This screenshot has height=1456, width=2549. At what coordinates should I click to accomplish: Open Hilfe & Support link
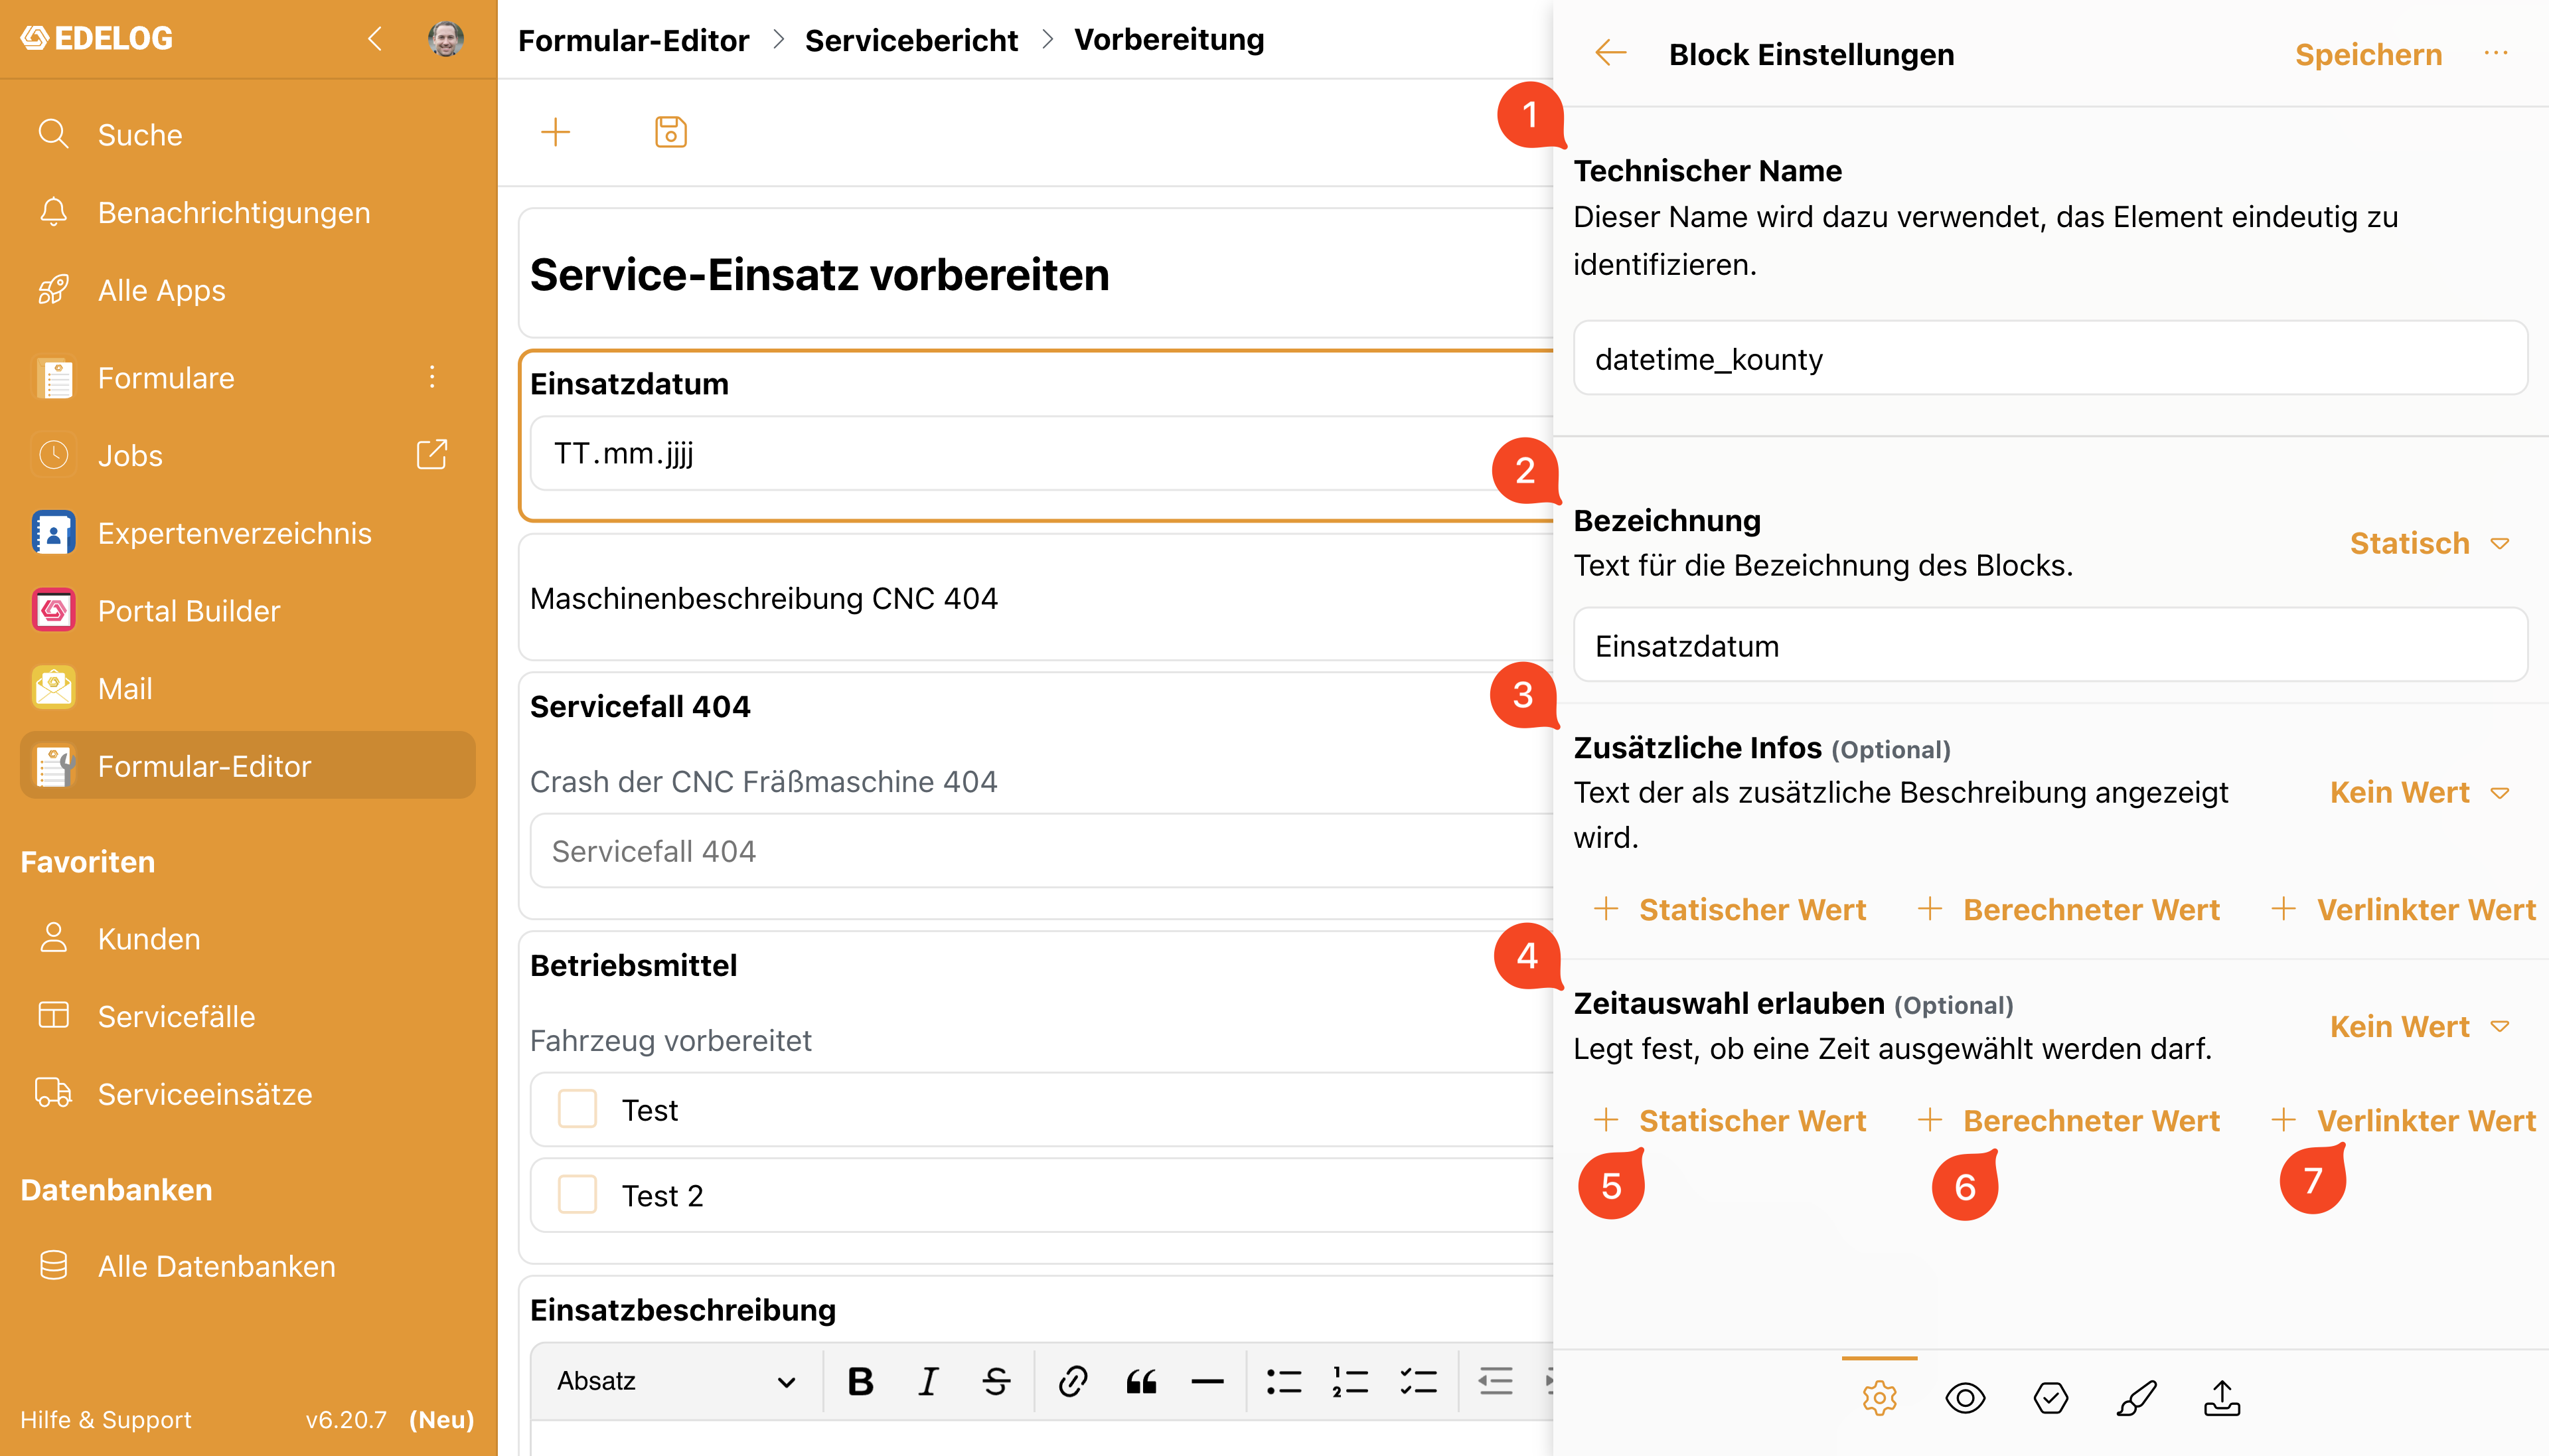pos(106,1419)
